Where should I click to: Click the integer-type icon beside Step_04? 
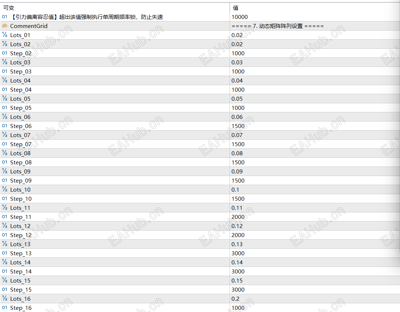[x=5, y=89]
